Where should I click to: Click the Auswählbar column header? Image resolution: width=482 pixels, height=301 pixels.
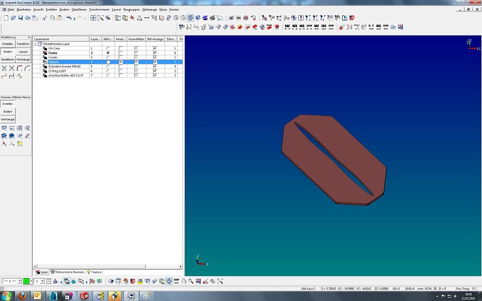point(136,39)
